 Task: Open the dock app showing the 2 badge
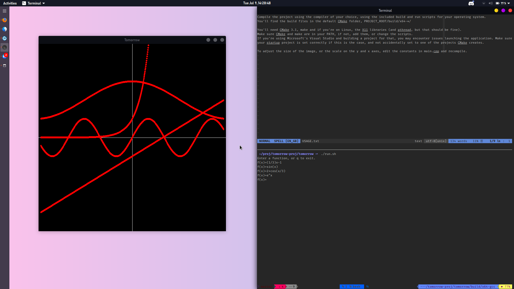coord(5,56)
